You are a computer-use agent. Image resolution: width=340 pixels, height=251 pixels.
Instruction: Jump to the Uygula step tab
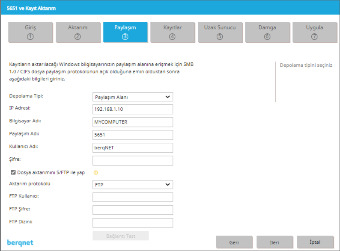[x=315, y=32]
